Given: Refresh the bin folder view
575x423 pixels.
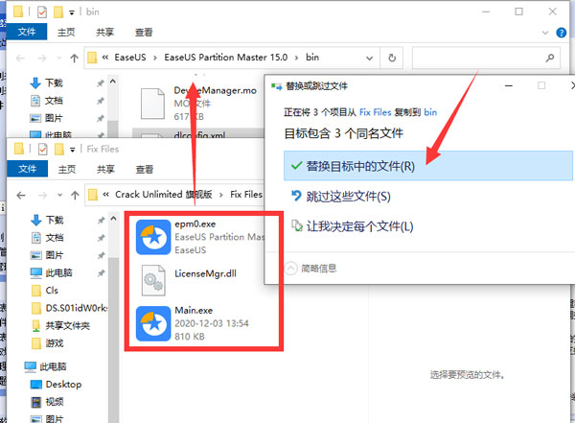Looking at the screenshot, I should tap(392, 58).
